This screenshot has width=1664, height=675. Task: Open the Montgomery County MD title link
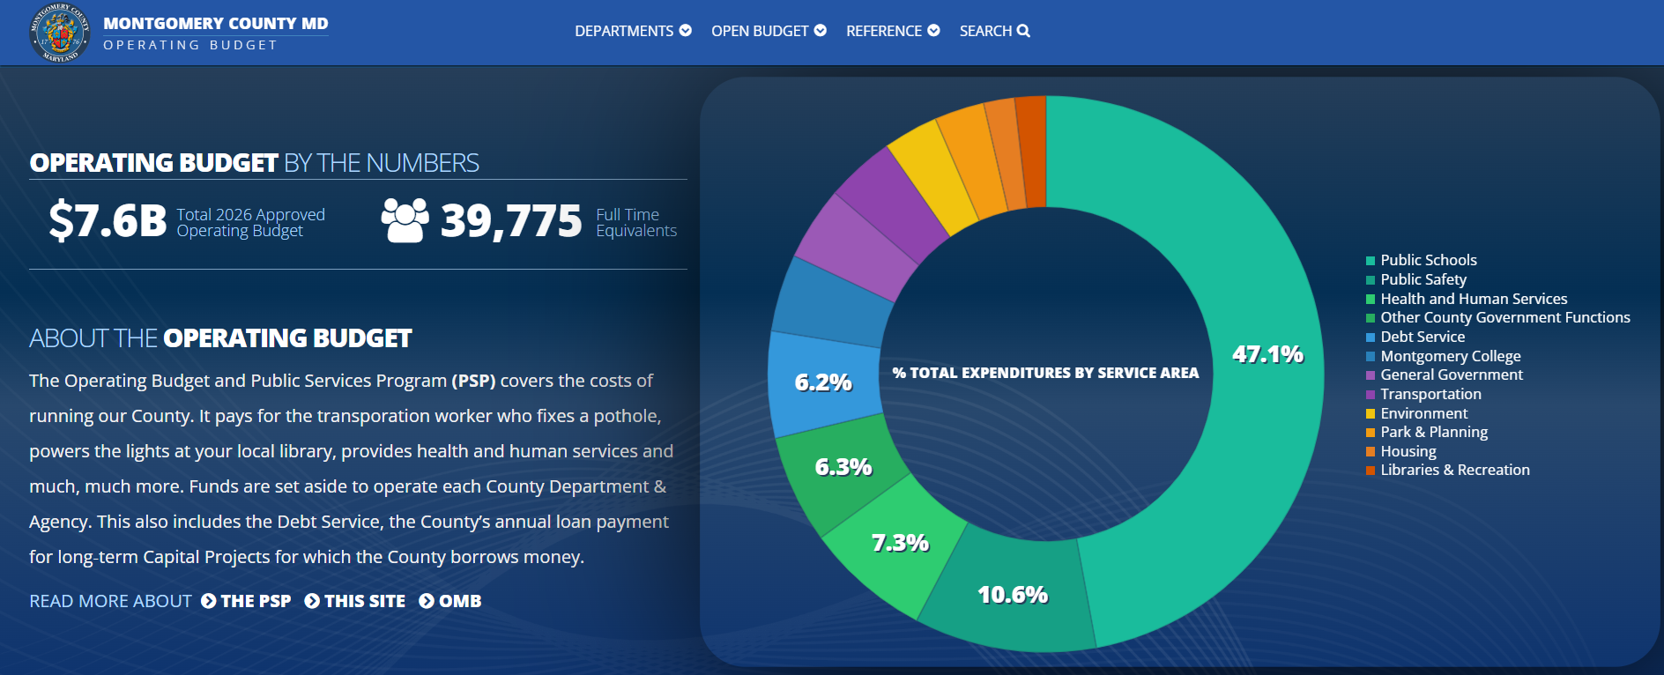click(x=215, y=24)
